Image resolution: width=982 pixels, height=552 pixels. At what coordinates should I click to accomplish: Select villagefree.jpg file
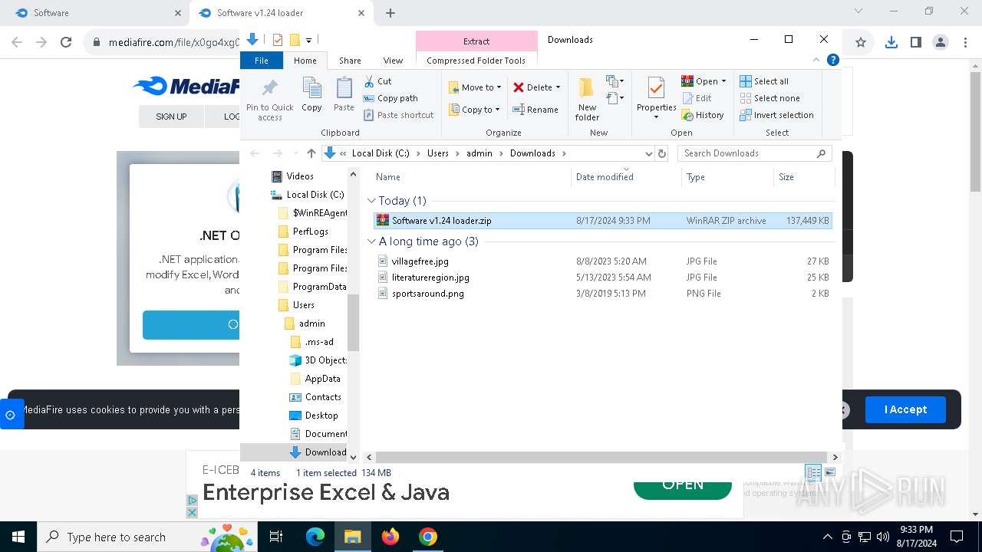pyautogui.click(x=420, y=261)
